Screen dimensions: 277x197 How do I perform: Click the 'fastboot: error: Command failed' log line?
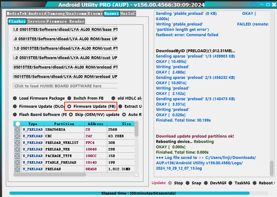pos(187,35)
